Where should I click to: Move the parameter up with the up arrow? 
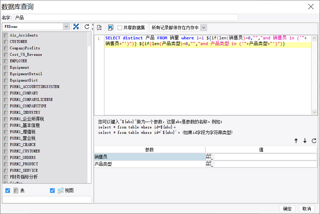(x=296, y=141)
